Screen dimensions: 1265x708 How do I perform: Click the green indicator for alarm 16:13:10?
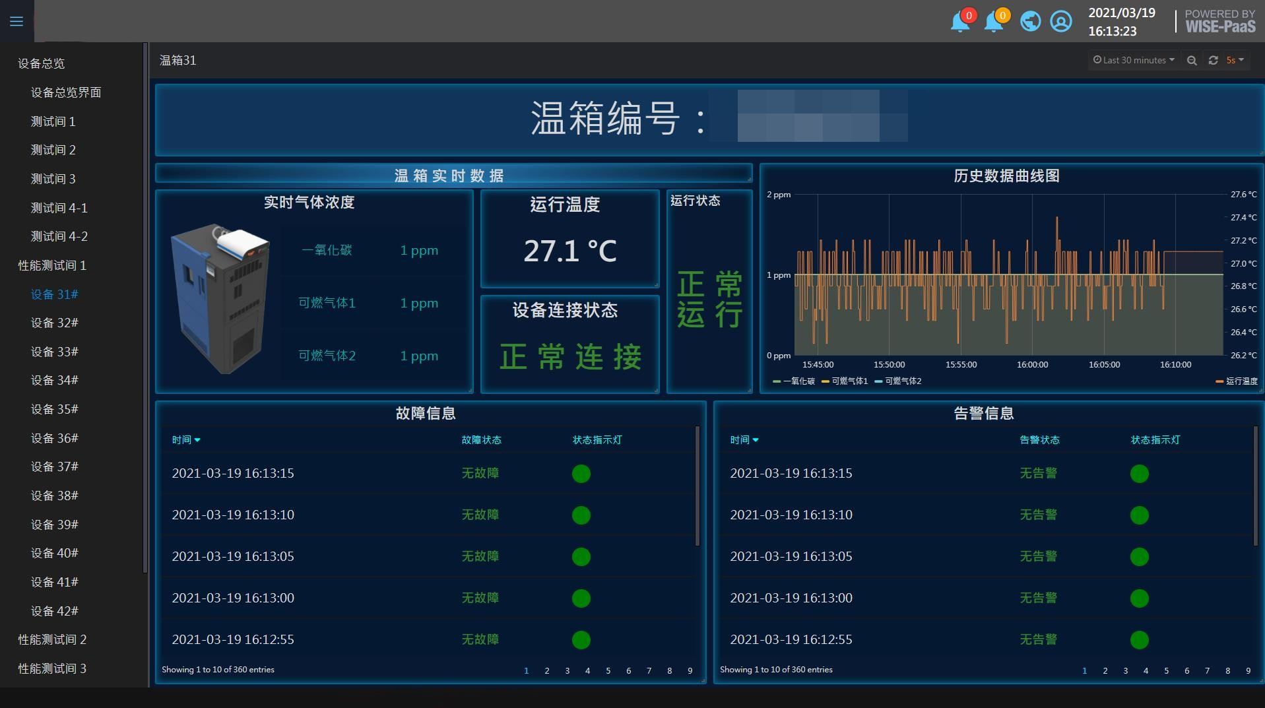click(1140, 515)
